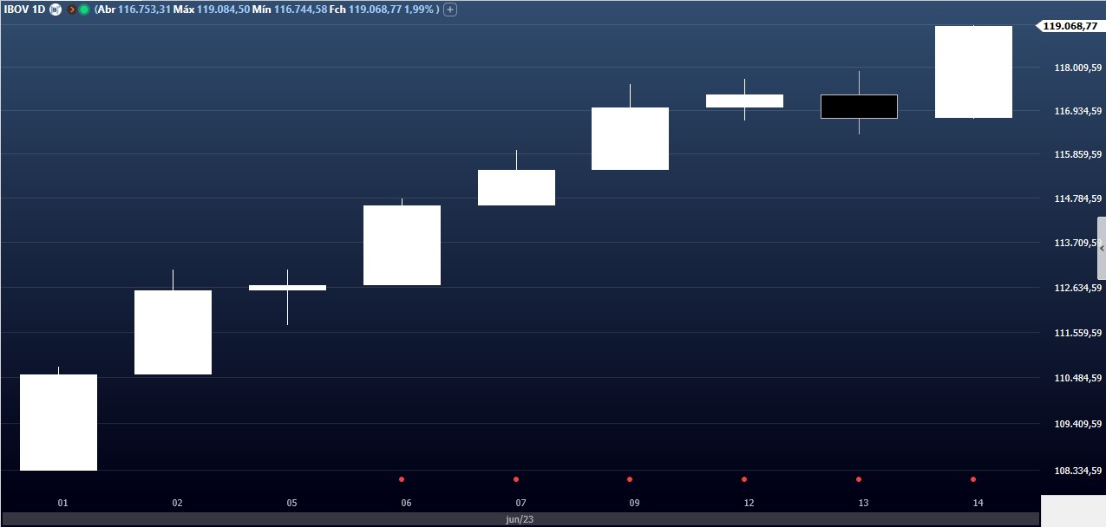Viewport: 1106px width, 527px height.
Task: Expand the side panel using right edge arrow
Action: 1102,248
